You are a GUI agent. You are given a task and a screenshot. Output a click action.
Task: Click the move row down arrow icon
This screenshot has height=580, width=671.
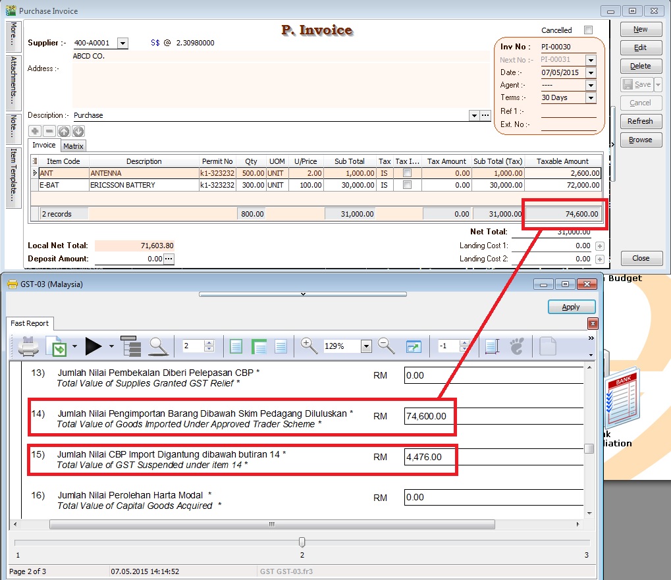click(x=78, y=131)
